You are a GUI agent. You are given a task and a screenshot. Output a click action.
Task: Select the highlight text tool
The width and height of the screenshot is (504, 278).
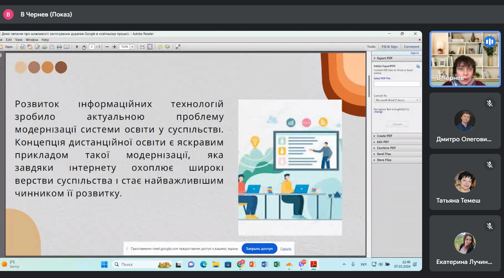point(167,47)
